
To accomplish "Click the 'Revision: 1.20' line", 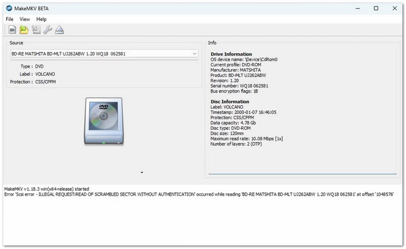I will [224, 80].
